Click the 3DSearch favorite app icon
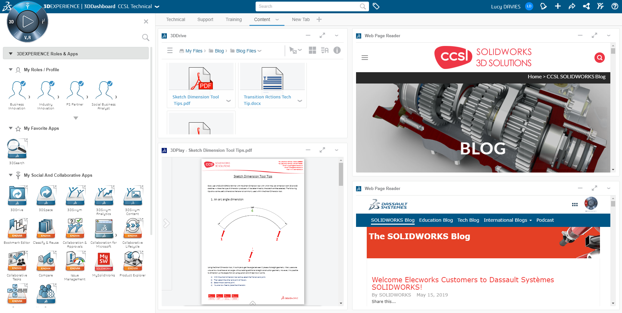This screenshot has height=313, width=622. tap(17, 149)
